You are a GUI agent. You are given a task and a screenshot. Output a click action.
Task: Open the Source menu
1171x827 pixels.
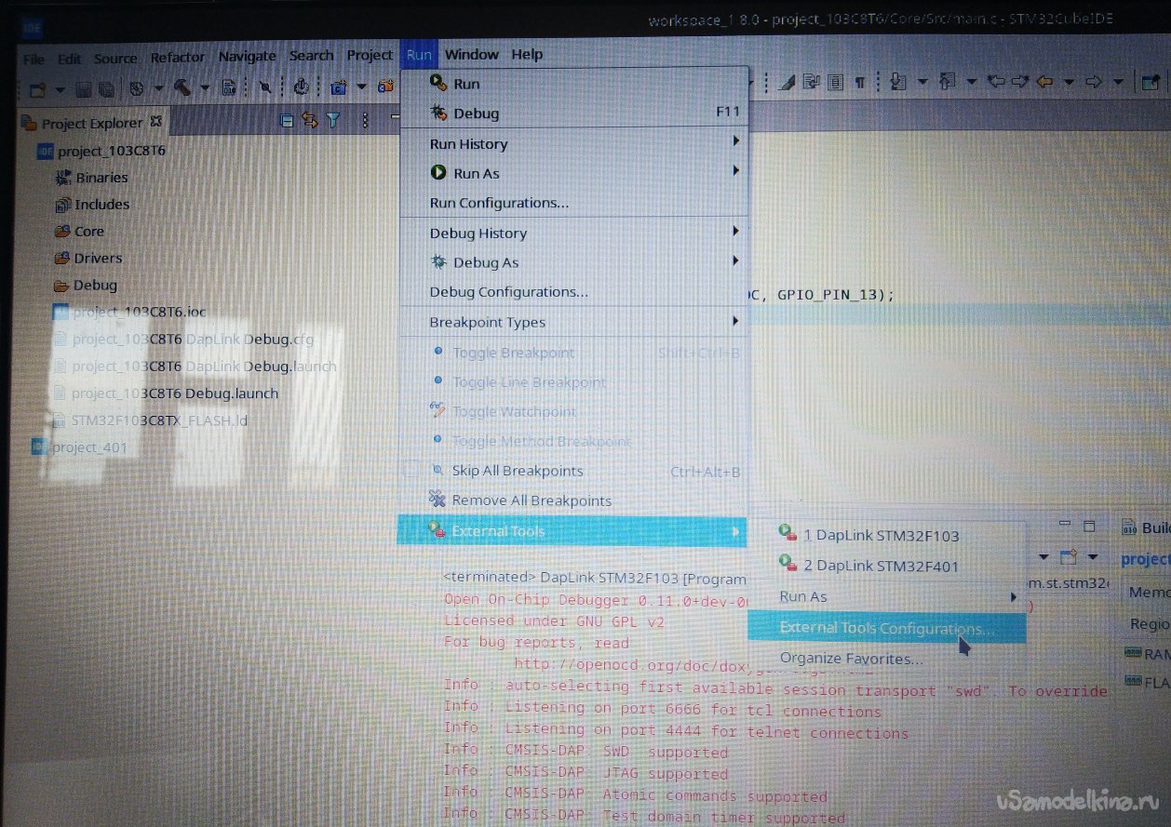click(115, 58)
